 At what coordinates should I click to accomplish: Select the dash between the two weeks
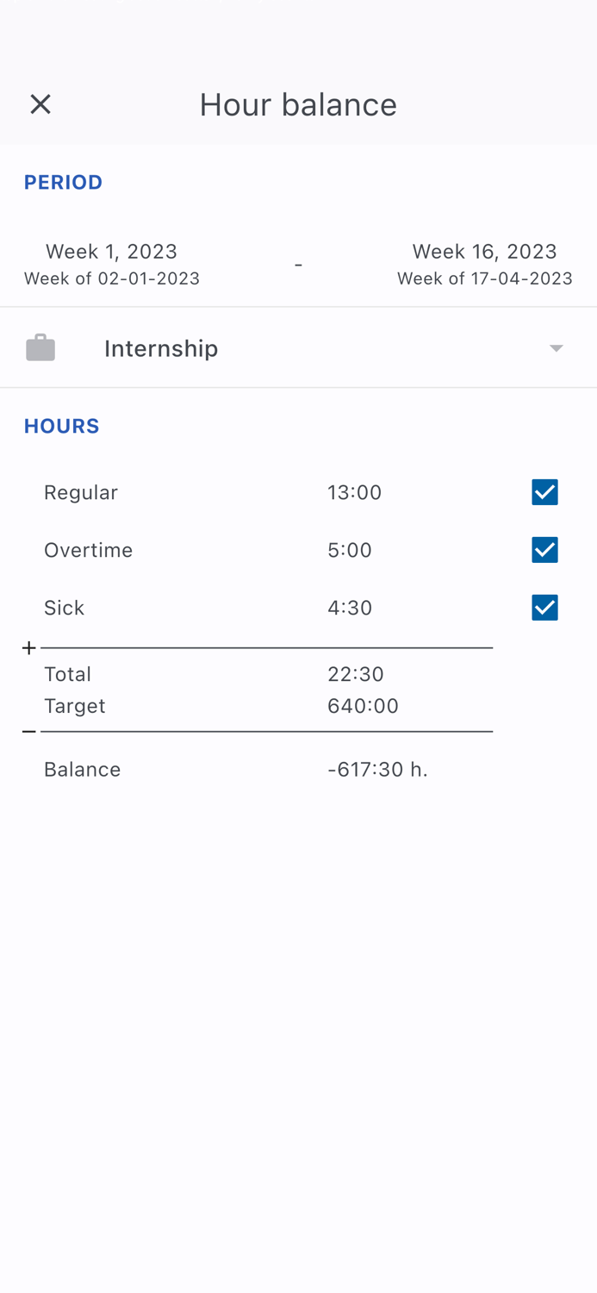[x=298, y=264]
